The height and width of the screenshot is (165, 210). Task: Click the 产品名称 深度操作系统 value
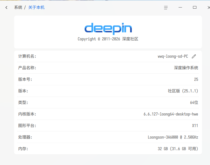point(186,68)
